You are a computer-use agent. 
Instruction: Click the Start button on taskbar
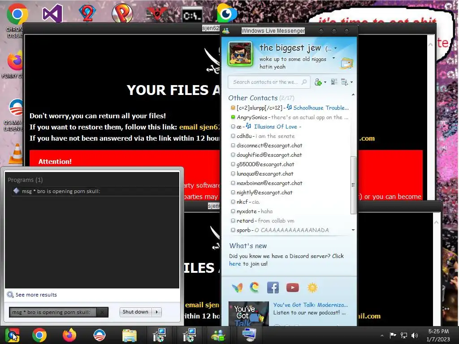12,335
